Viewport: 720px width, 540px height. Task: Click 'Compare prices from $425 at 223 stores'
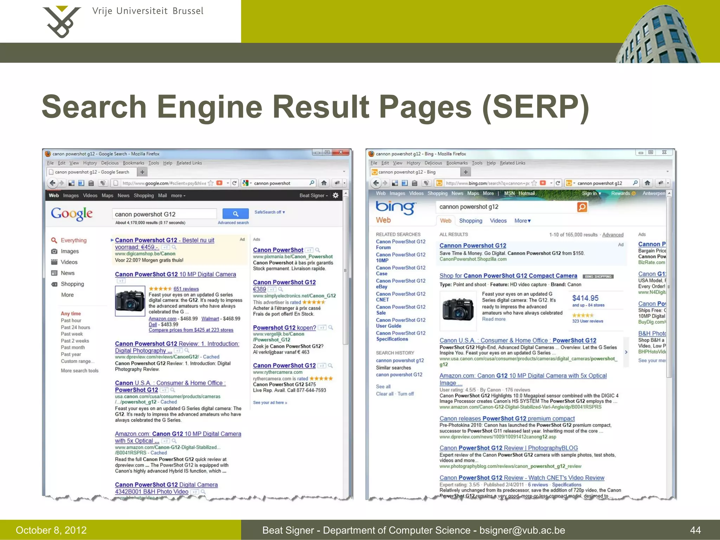(x=191, y=330)
